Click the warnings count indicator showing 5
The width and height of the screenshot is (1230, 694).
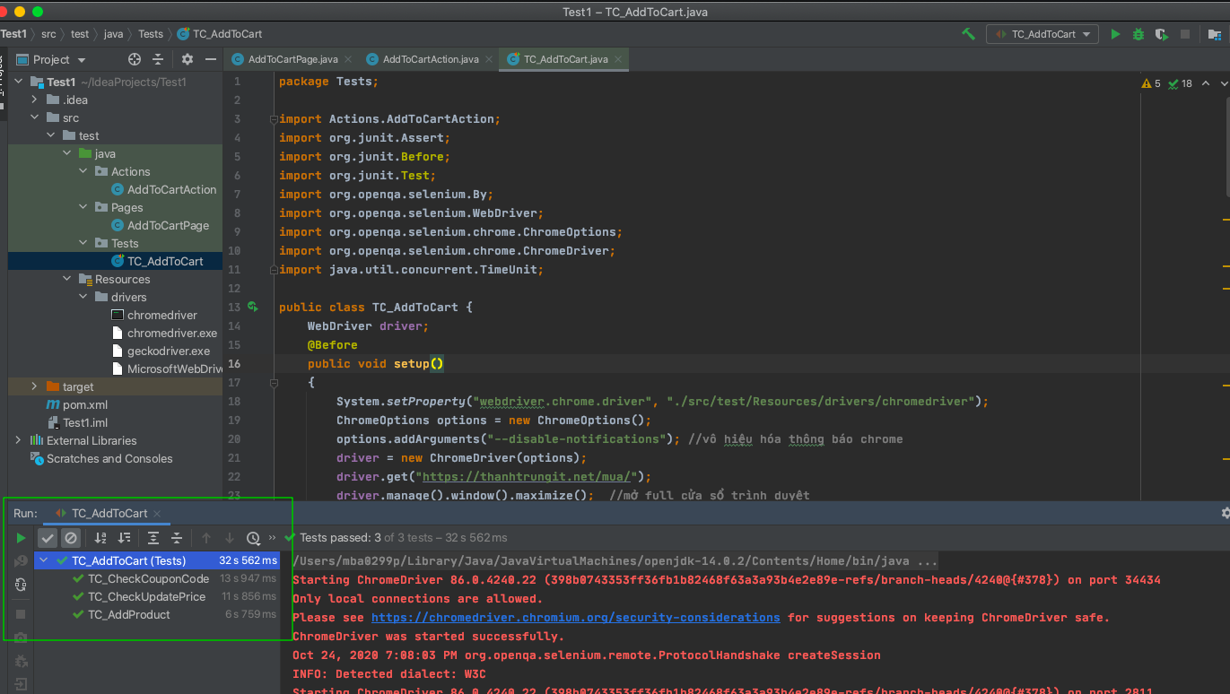(x=1151, y=83)
